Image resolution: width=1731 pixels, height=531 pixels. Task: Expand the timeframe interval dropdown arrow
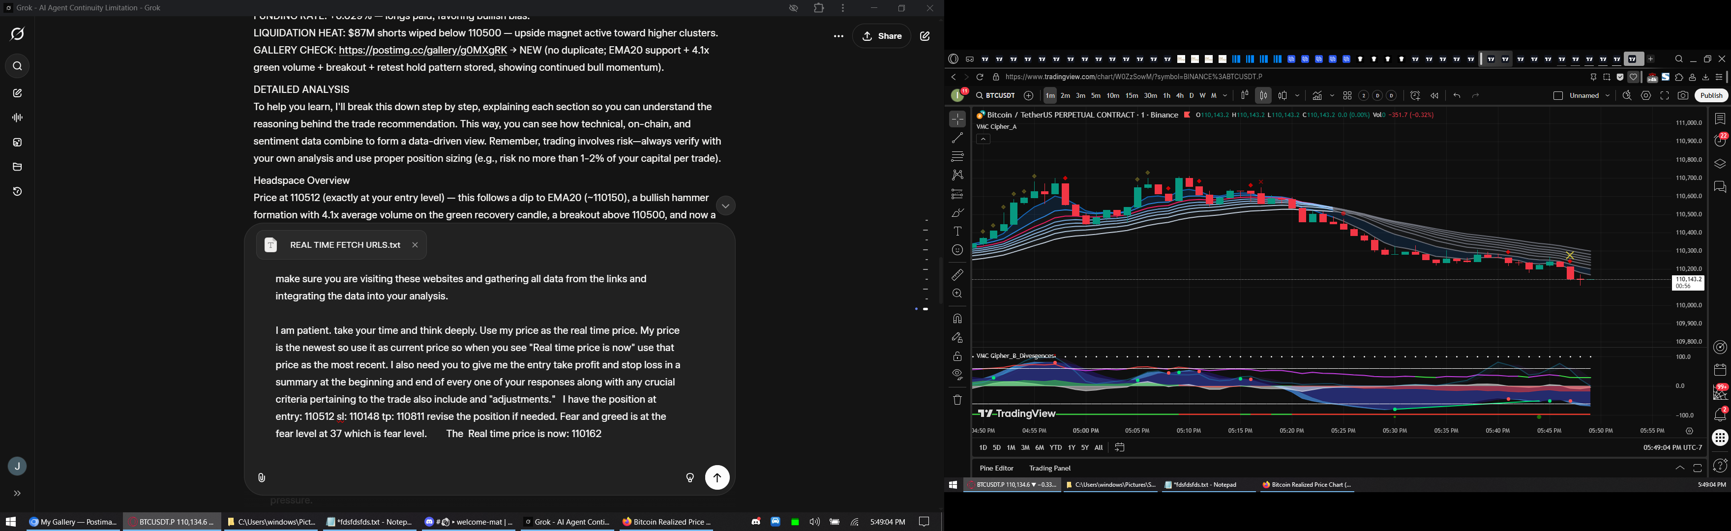[x=1225, y=96]
